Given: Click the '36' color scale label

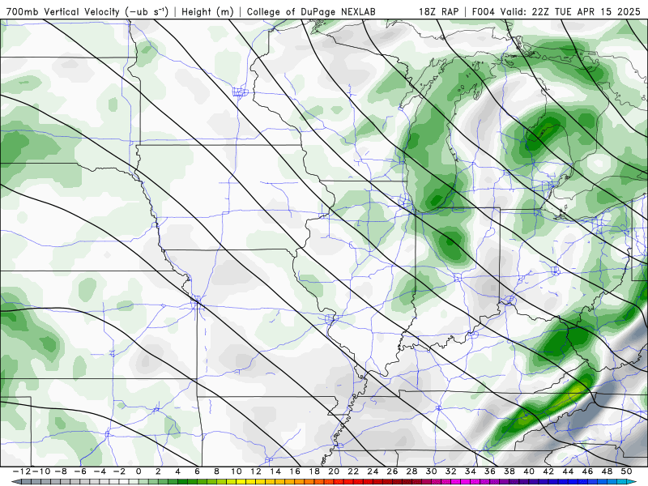Looking at the screenshot, I should pyautogui.click(x=490, y=471).
